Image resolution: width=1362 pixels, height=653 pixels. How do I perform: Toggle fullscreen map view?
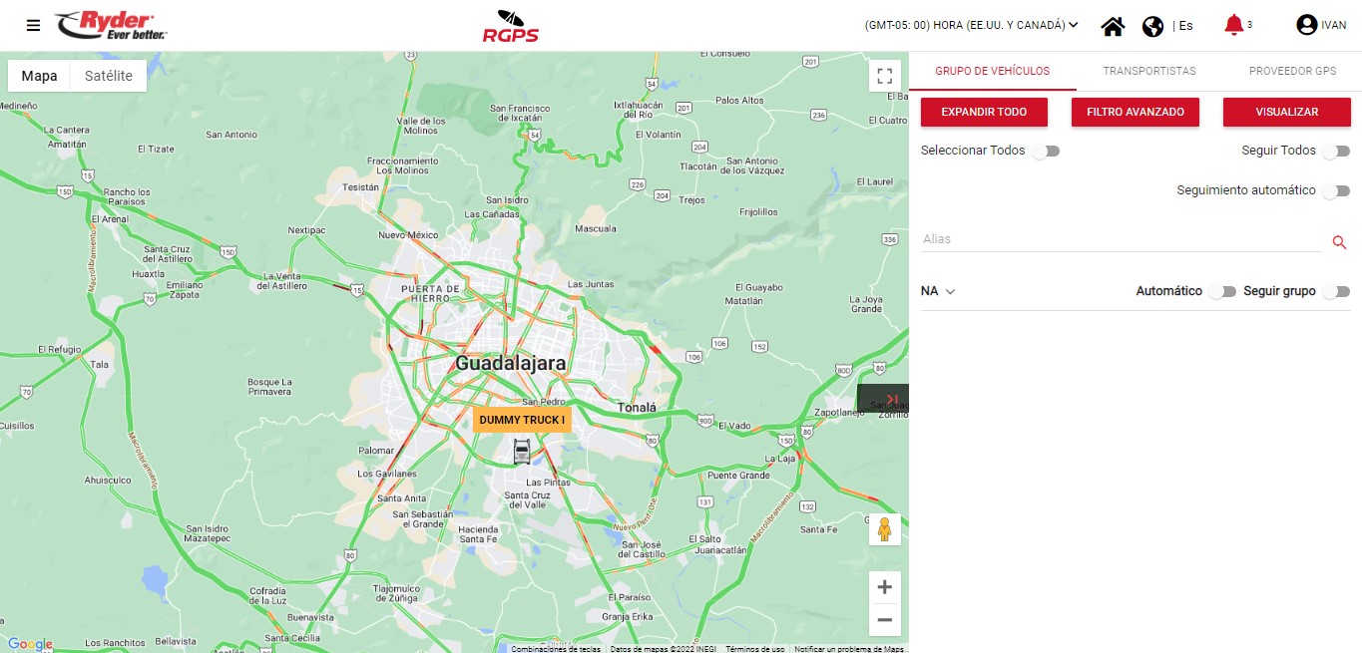(884, 77)
